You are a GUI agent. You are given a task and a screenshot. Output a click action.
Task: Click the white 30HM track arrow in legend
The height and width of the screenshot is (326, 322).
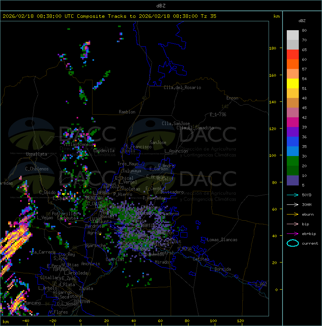[293, 204]
